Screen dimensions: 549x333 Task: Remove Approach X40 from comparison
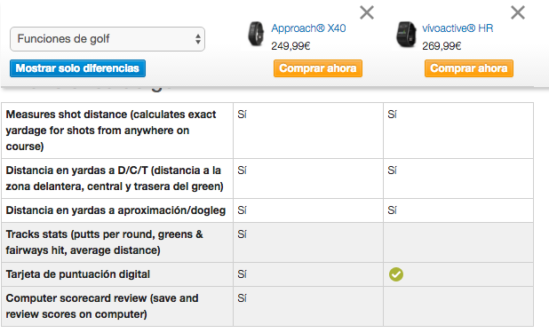click(367, 12)
